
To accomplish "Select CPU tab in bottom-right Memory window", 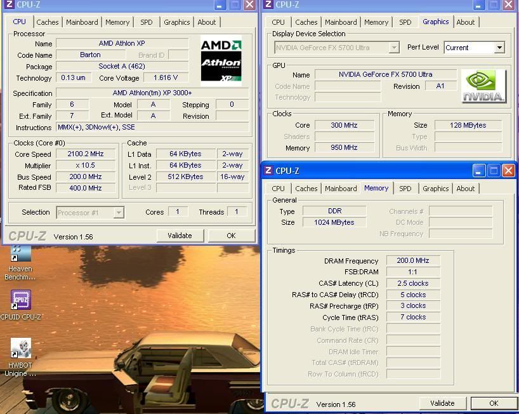I will (278, 189).
